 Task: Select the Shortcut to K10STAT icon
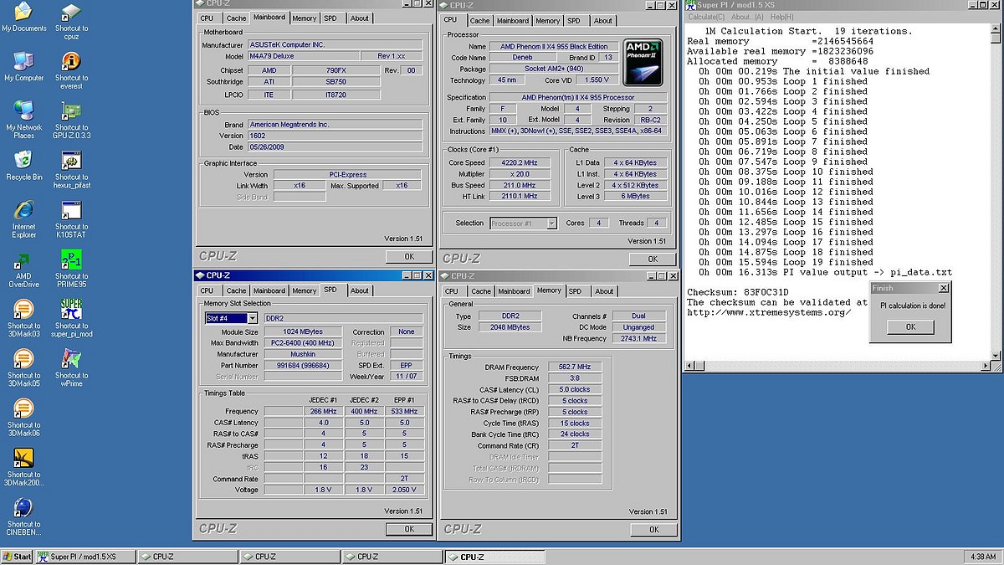(71, 212)
